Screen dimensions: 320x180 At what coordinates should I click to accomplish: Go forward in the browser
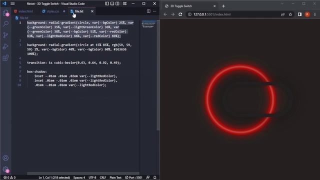click(x=173, y=14)
